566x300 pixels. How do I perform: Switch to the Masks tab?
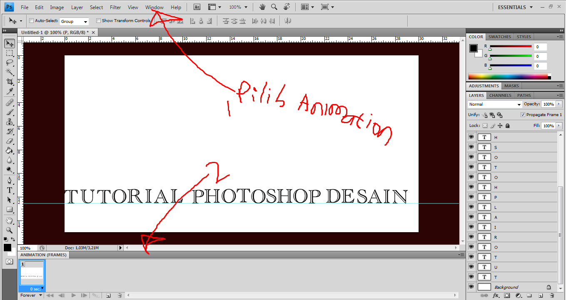tap(511, 86)
